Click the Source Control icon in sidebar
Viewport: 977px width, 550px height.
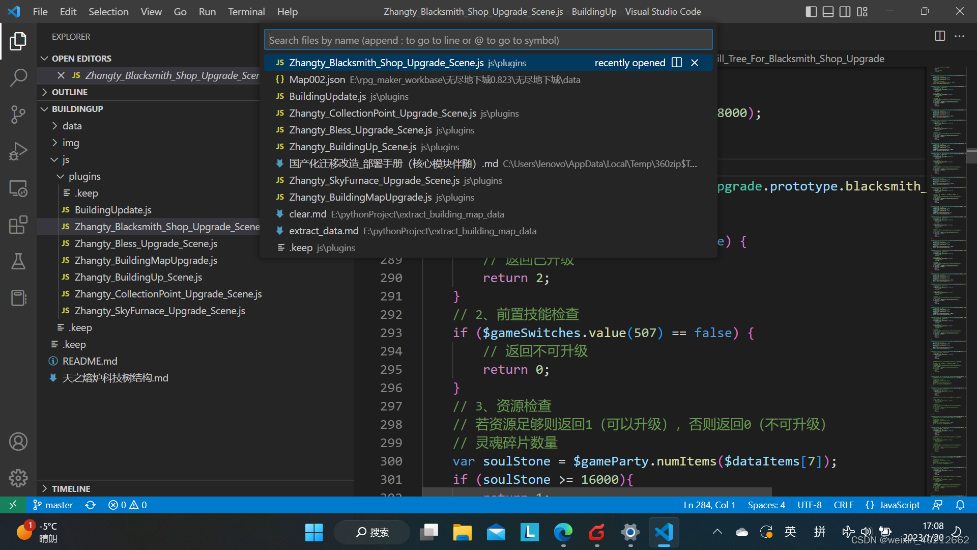(x=18, y=114)
